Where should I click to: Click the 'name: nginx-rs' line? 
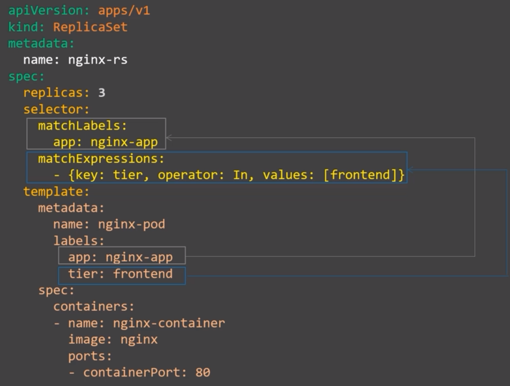point(75,60)
